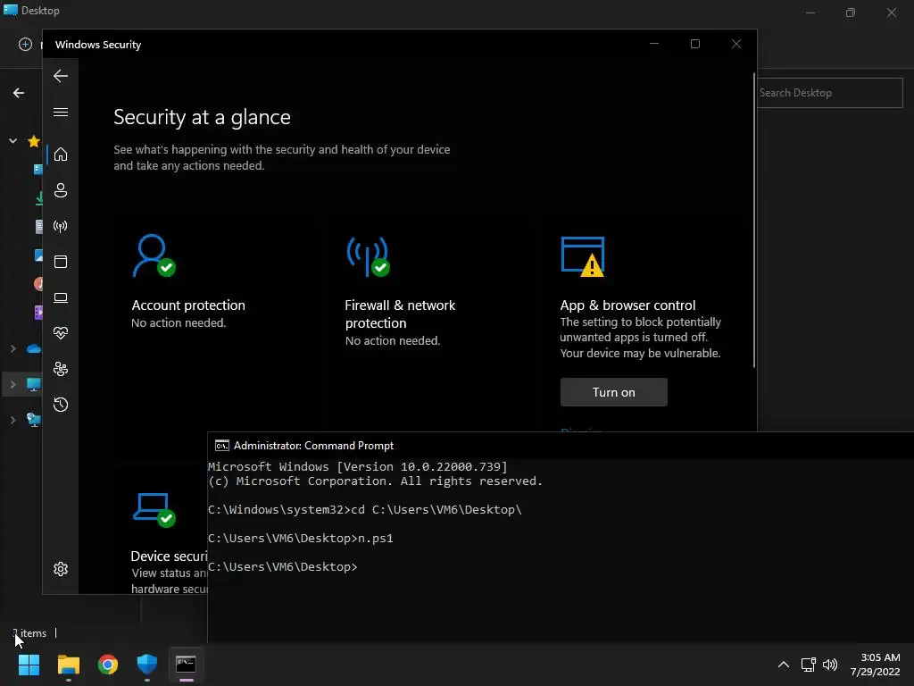Maximize the Windows Security window
Viewport: 914px width, 686px height.
(x=694, y=44)
